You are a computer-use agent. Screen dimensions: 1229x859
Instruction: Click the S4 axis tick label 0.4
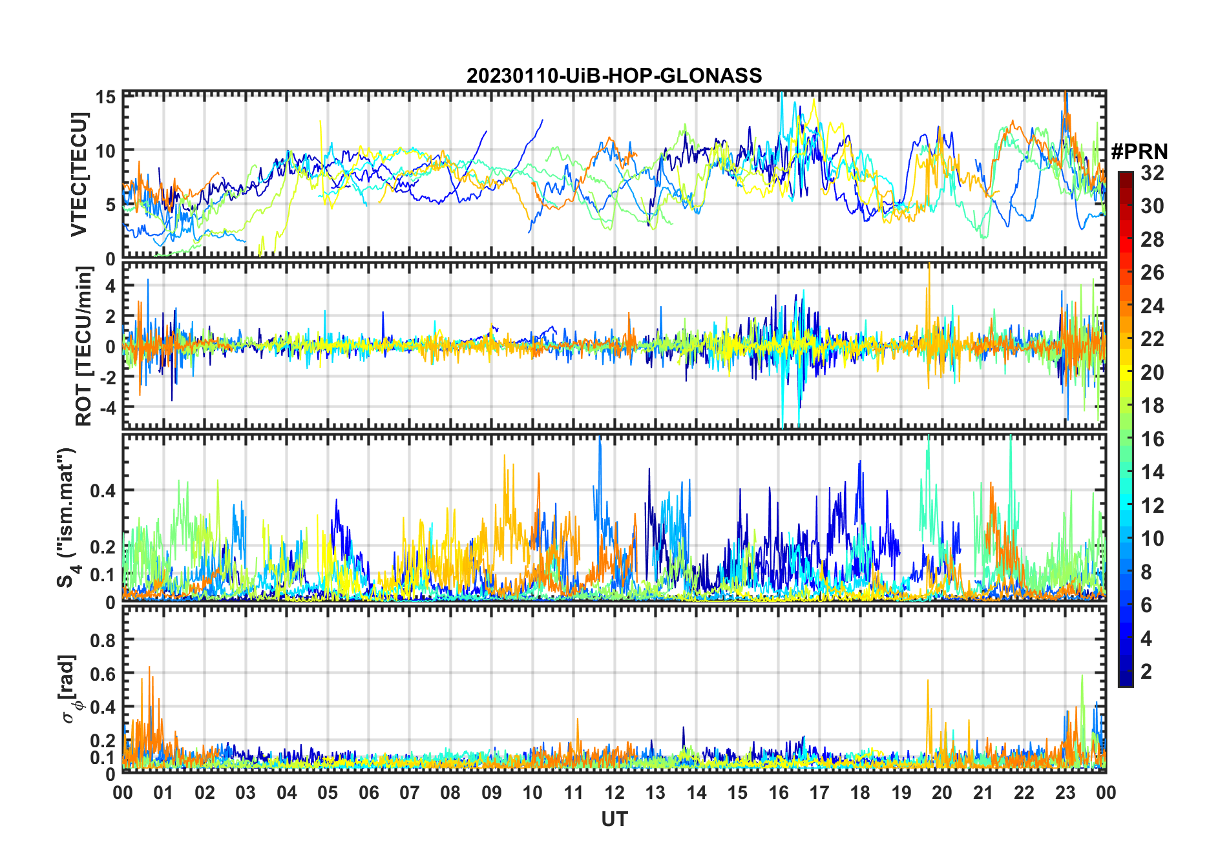pos(103,491)
